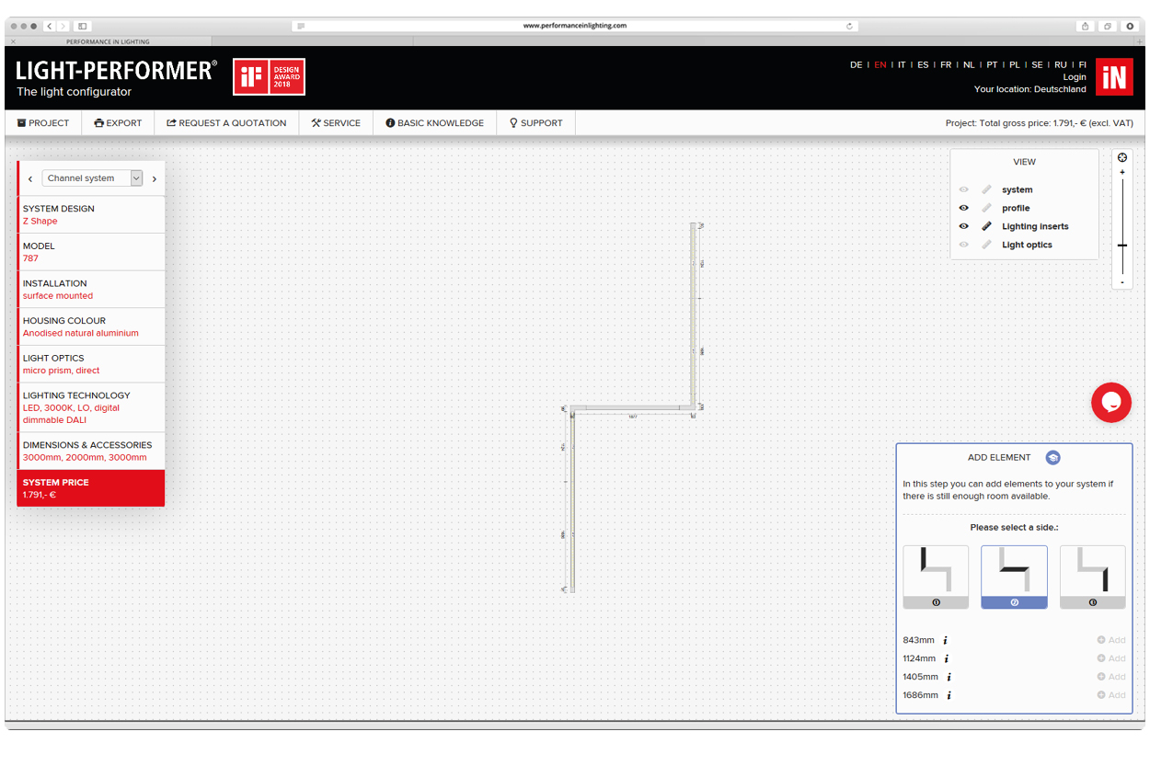Image resolution: width=1150 pixels, height=766 pixels.
Task: Open BASIC KNOWLEDGE menu
Action: (x=434, y=123)
